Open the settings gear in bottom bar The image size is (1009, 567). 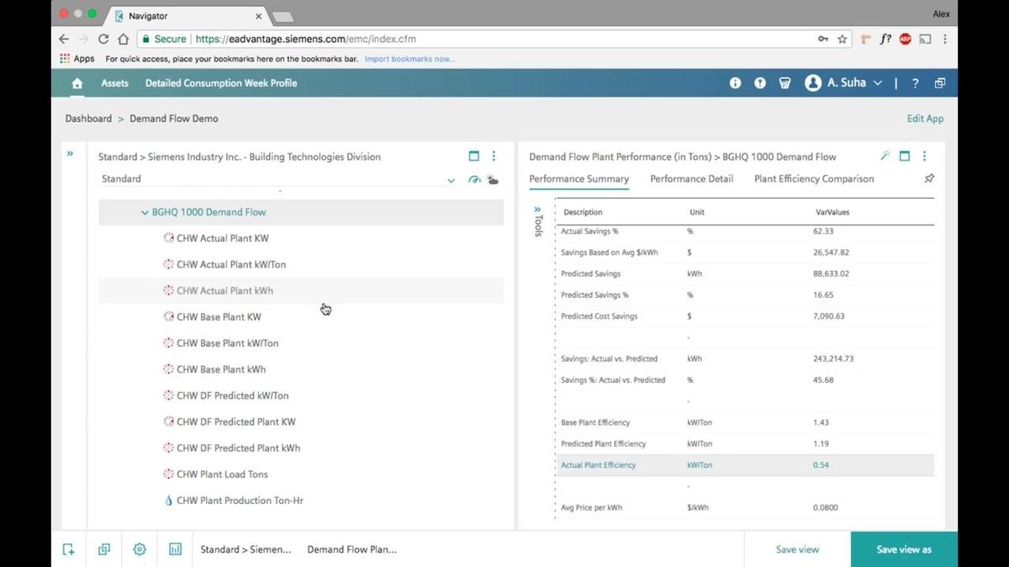140,549
